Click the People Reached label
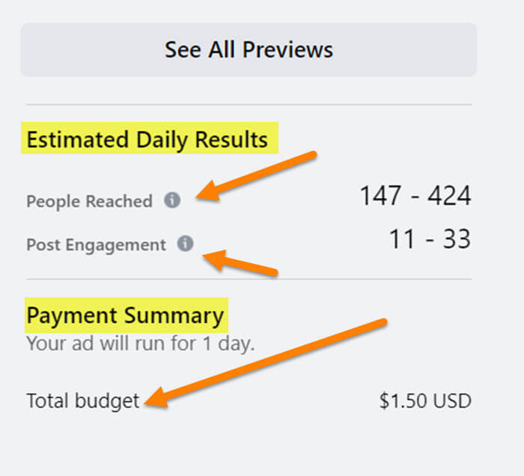This screenshot has height=476, width=524. point(89,201)
